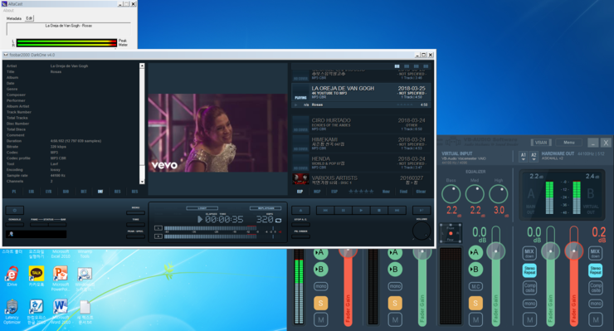
Task: Toggle bus B routing on virtual input
Action: coord(475,269)
